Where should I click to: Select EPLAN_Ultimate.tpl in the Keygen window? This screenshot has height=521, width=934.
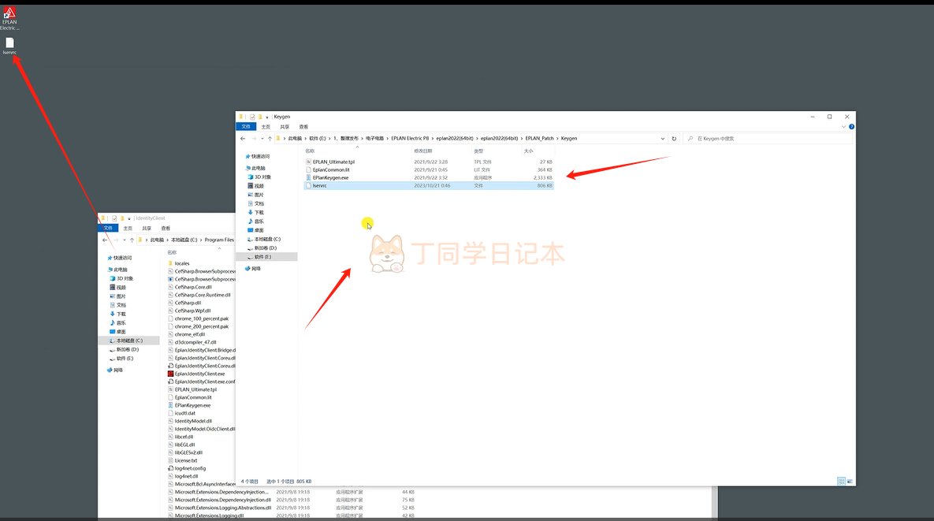point(333,162)
